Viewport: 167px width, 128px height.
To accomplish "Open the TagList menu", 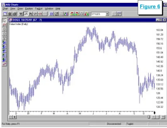I will [39, 8].
